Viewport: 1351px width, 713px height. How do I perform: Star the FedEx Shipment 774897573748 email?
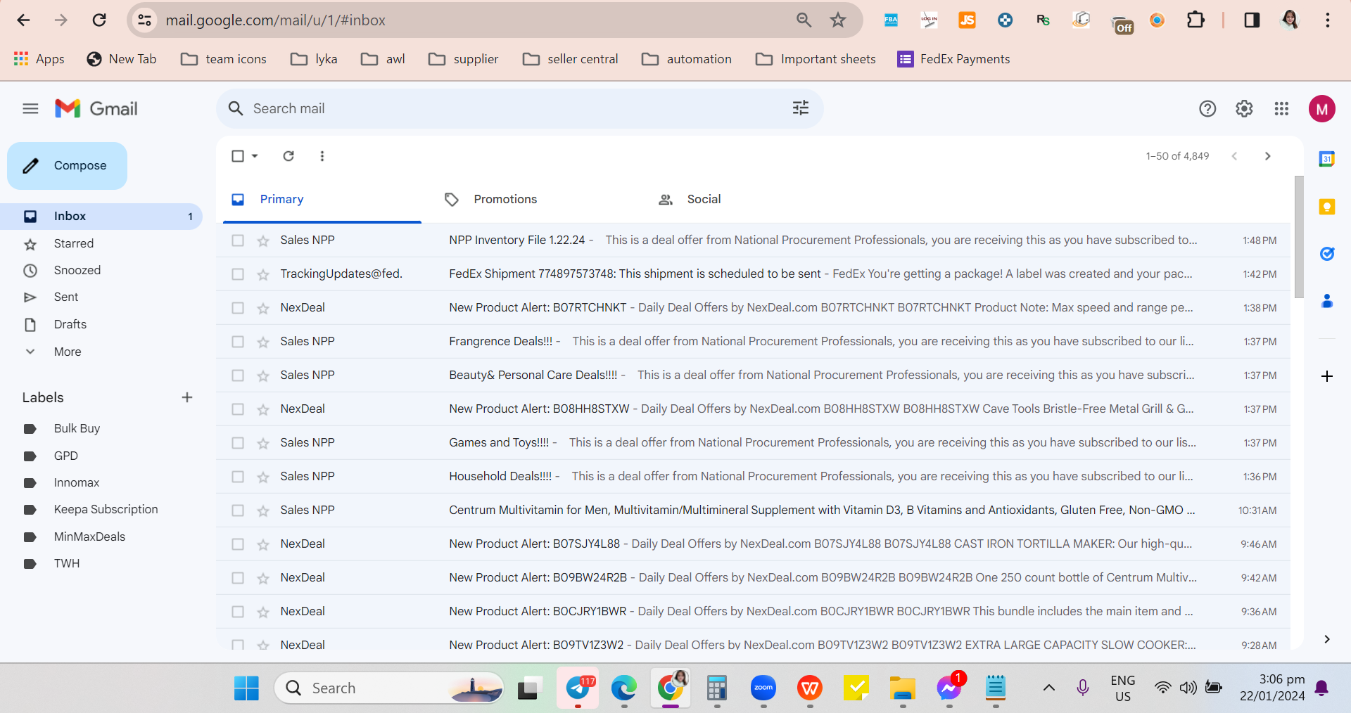(x=263, y=274)
